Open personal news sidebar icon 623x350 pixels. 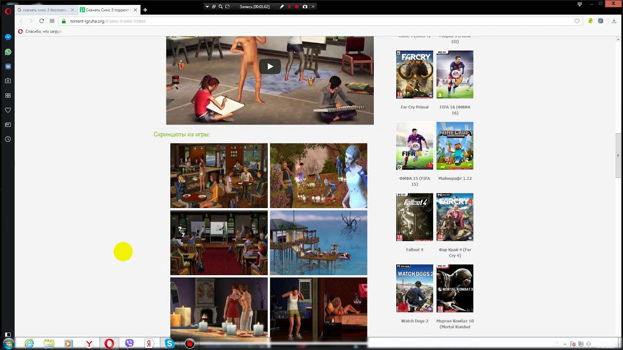pos(8,124)
